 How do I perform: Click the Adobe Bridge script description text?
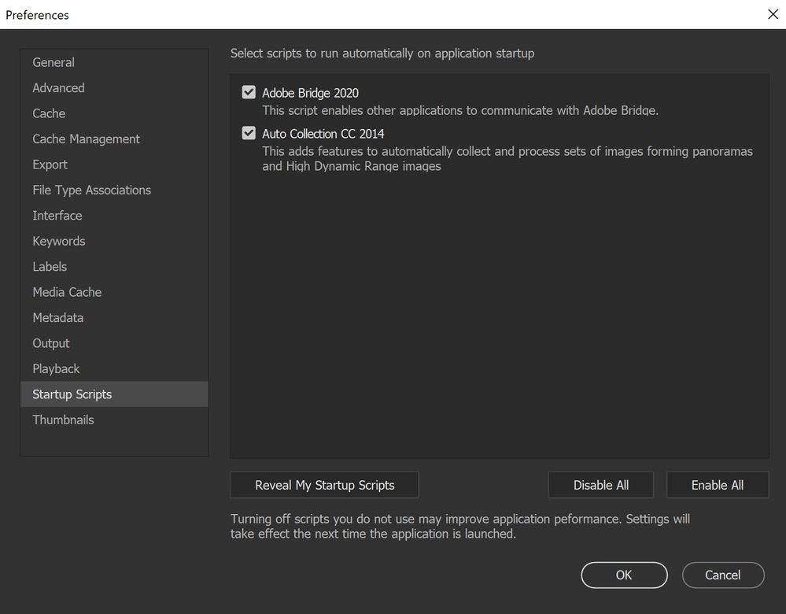click(460, 110)
